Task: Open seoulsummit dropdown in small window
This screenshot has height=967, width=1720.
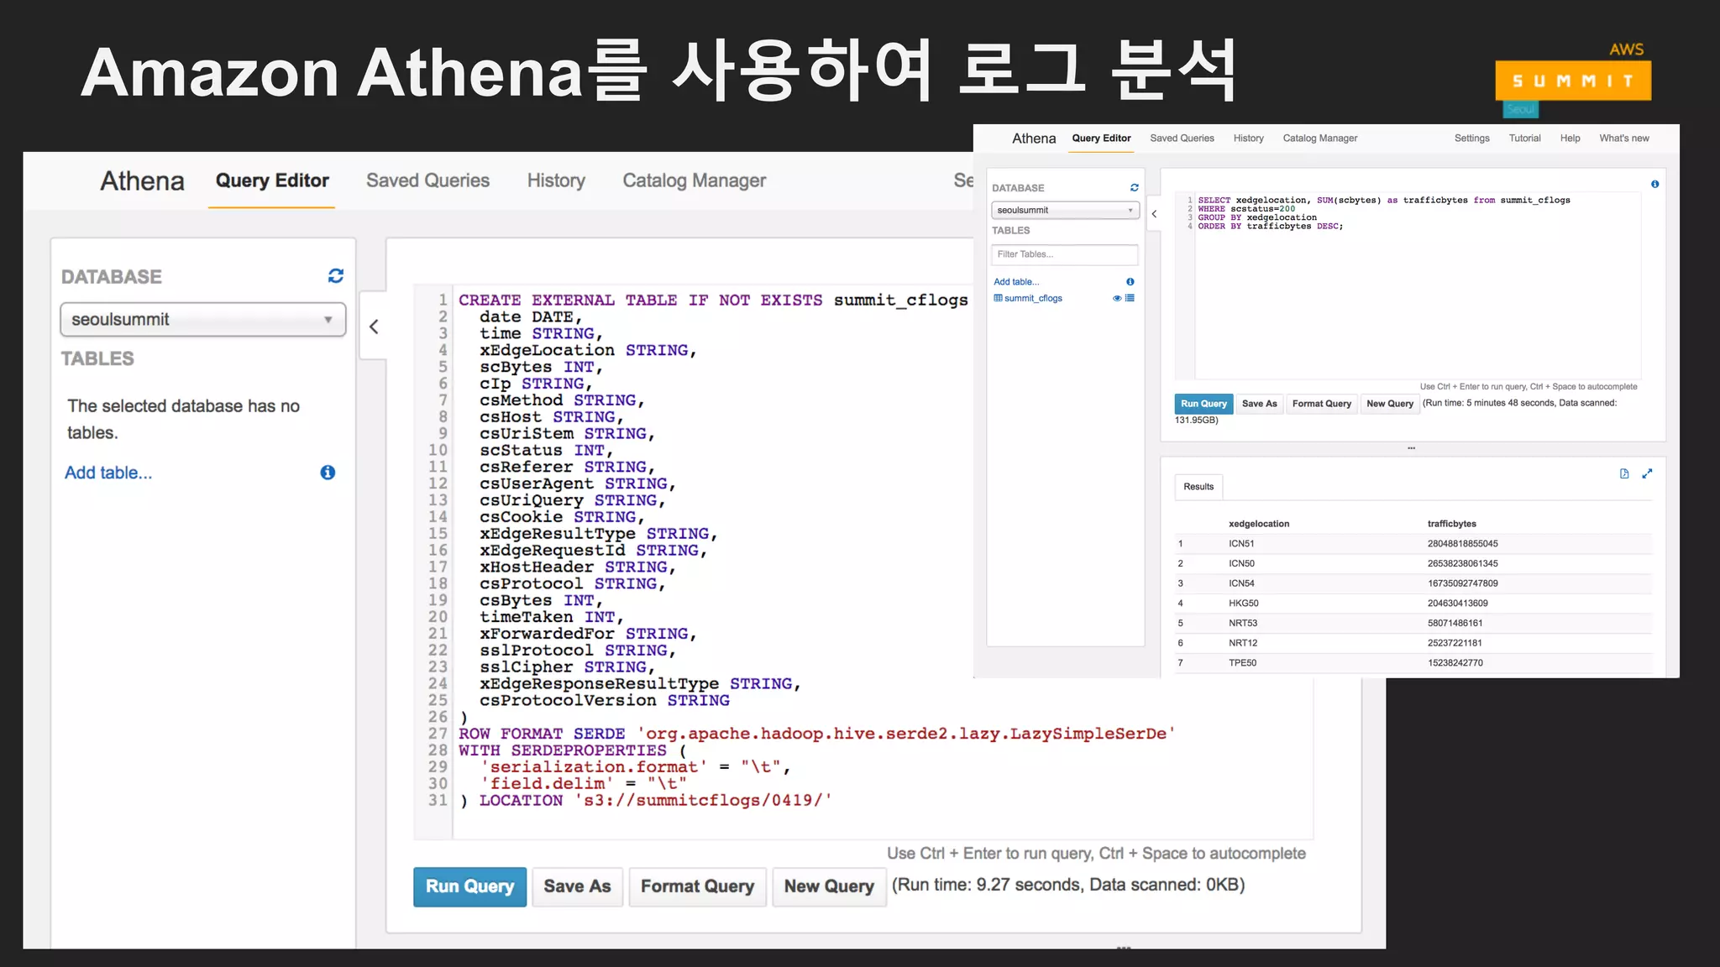Action: tap(1065, 210)
